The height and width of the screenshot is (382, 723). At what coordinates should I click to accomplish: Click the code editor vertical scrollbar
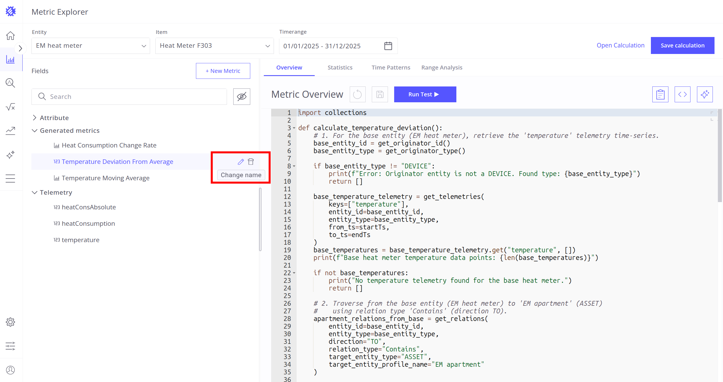tap(720, 155)
